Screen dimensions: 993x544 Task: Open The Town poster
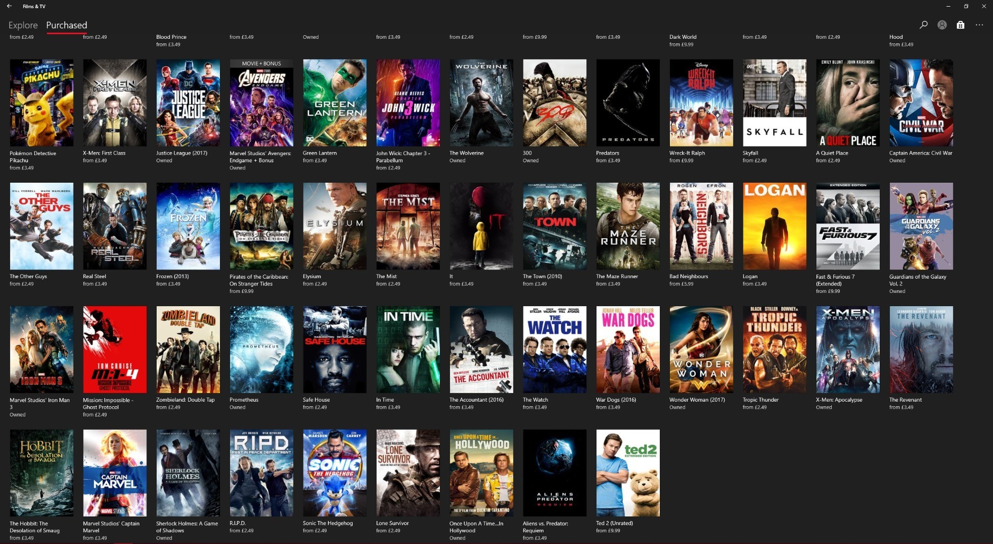[x=555, y=226]
